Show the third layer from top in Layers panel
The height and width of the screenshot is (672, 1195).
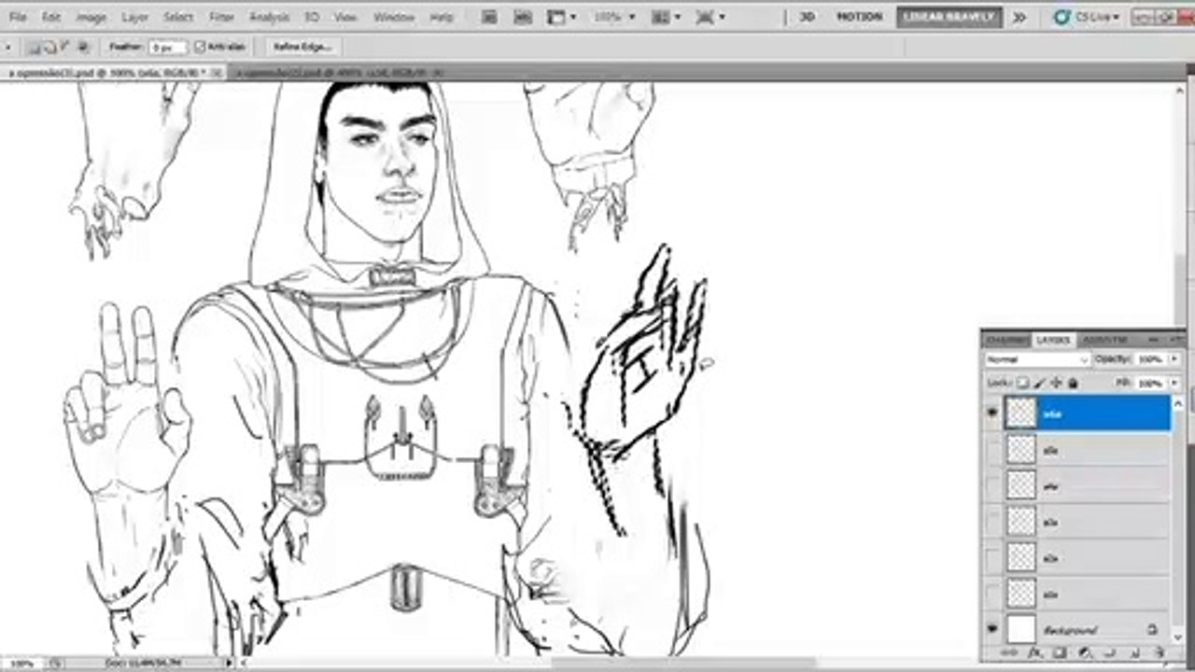[x=992, y=486]
